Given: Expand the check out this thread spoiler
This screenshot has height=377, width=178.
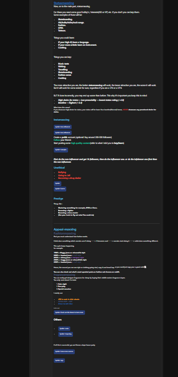Looking at the screenshot, I should pyautogui.click(x=69, y=312).
